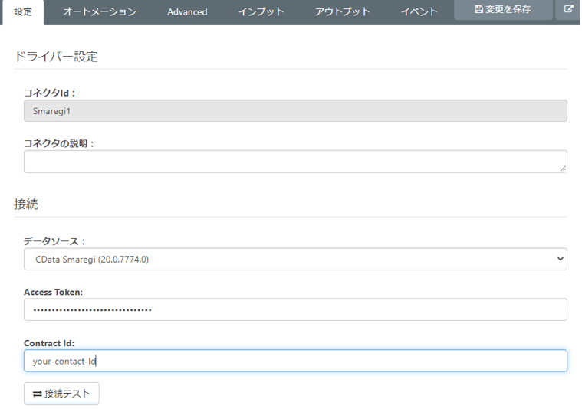Open the Advanced tab

pyautogui.click(x=187, y=12)
